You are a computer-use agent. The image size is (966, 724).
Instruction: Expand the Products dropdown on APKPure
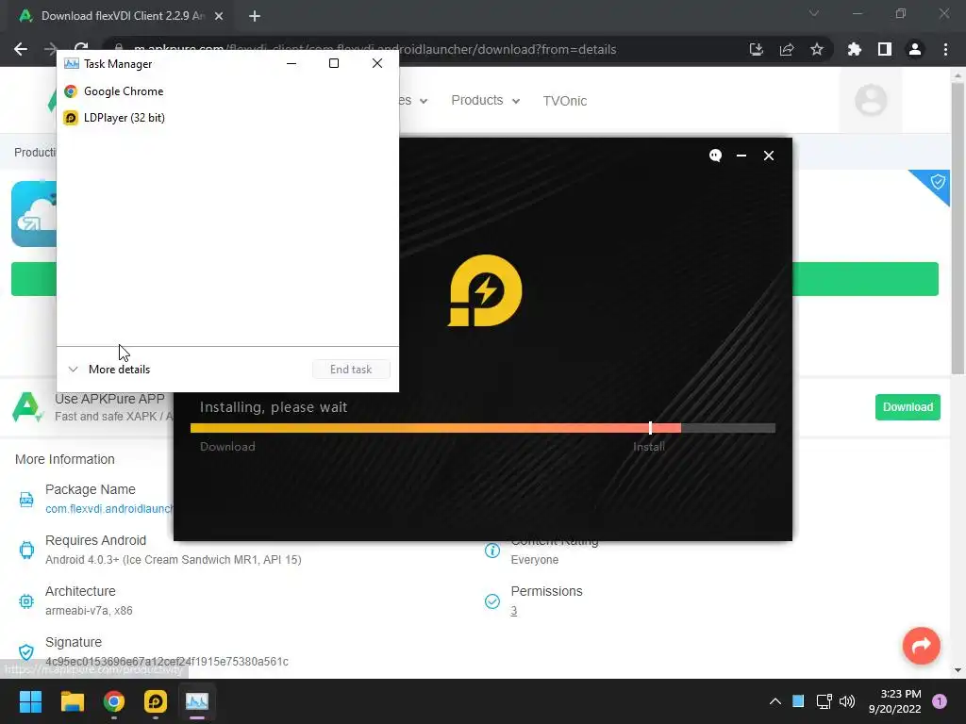[x=486, y=100]
